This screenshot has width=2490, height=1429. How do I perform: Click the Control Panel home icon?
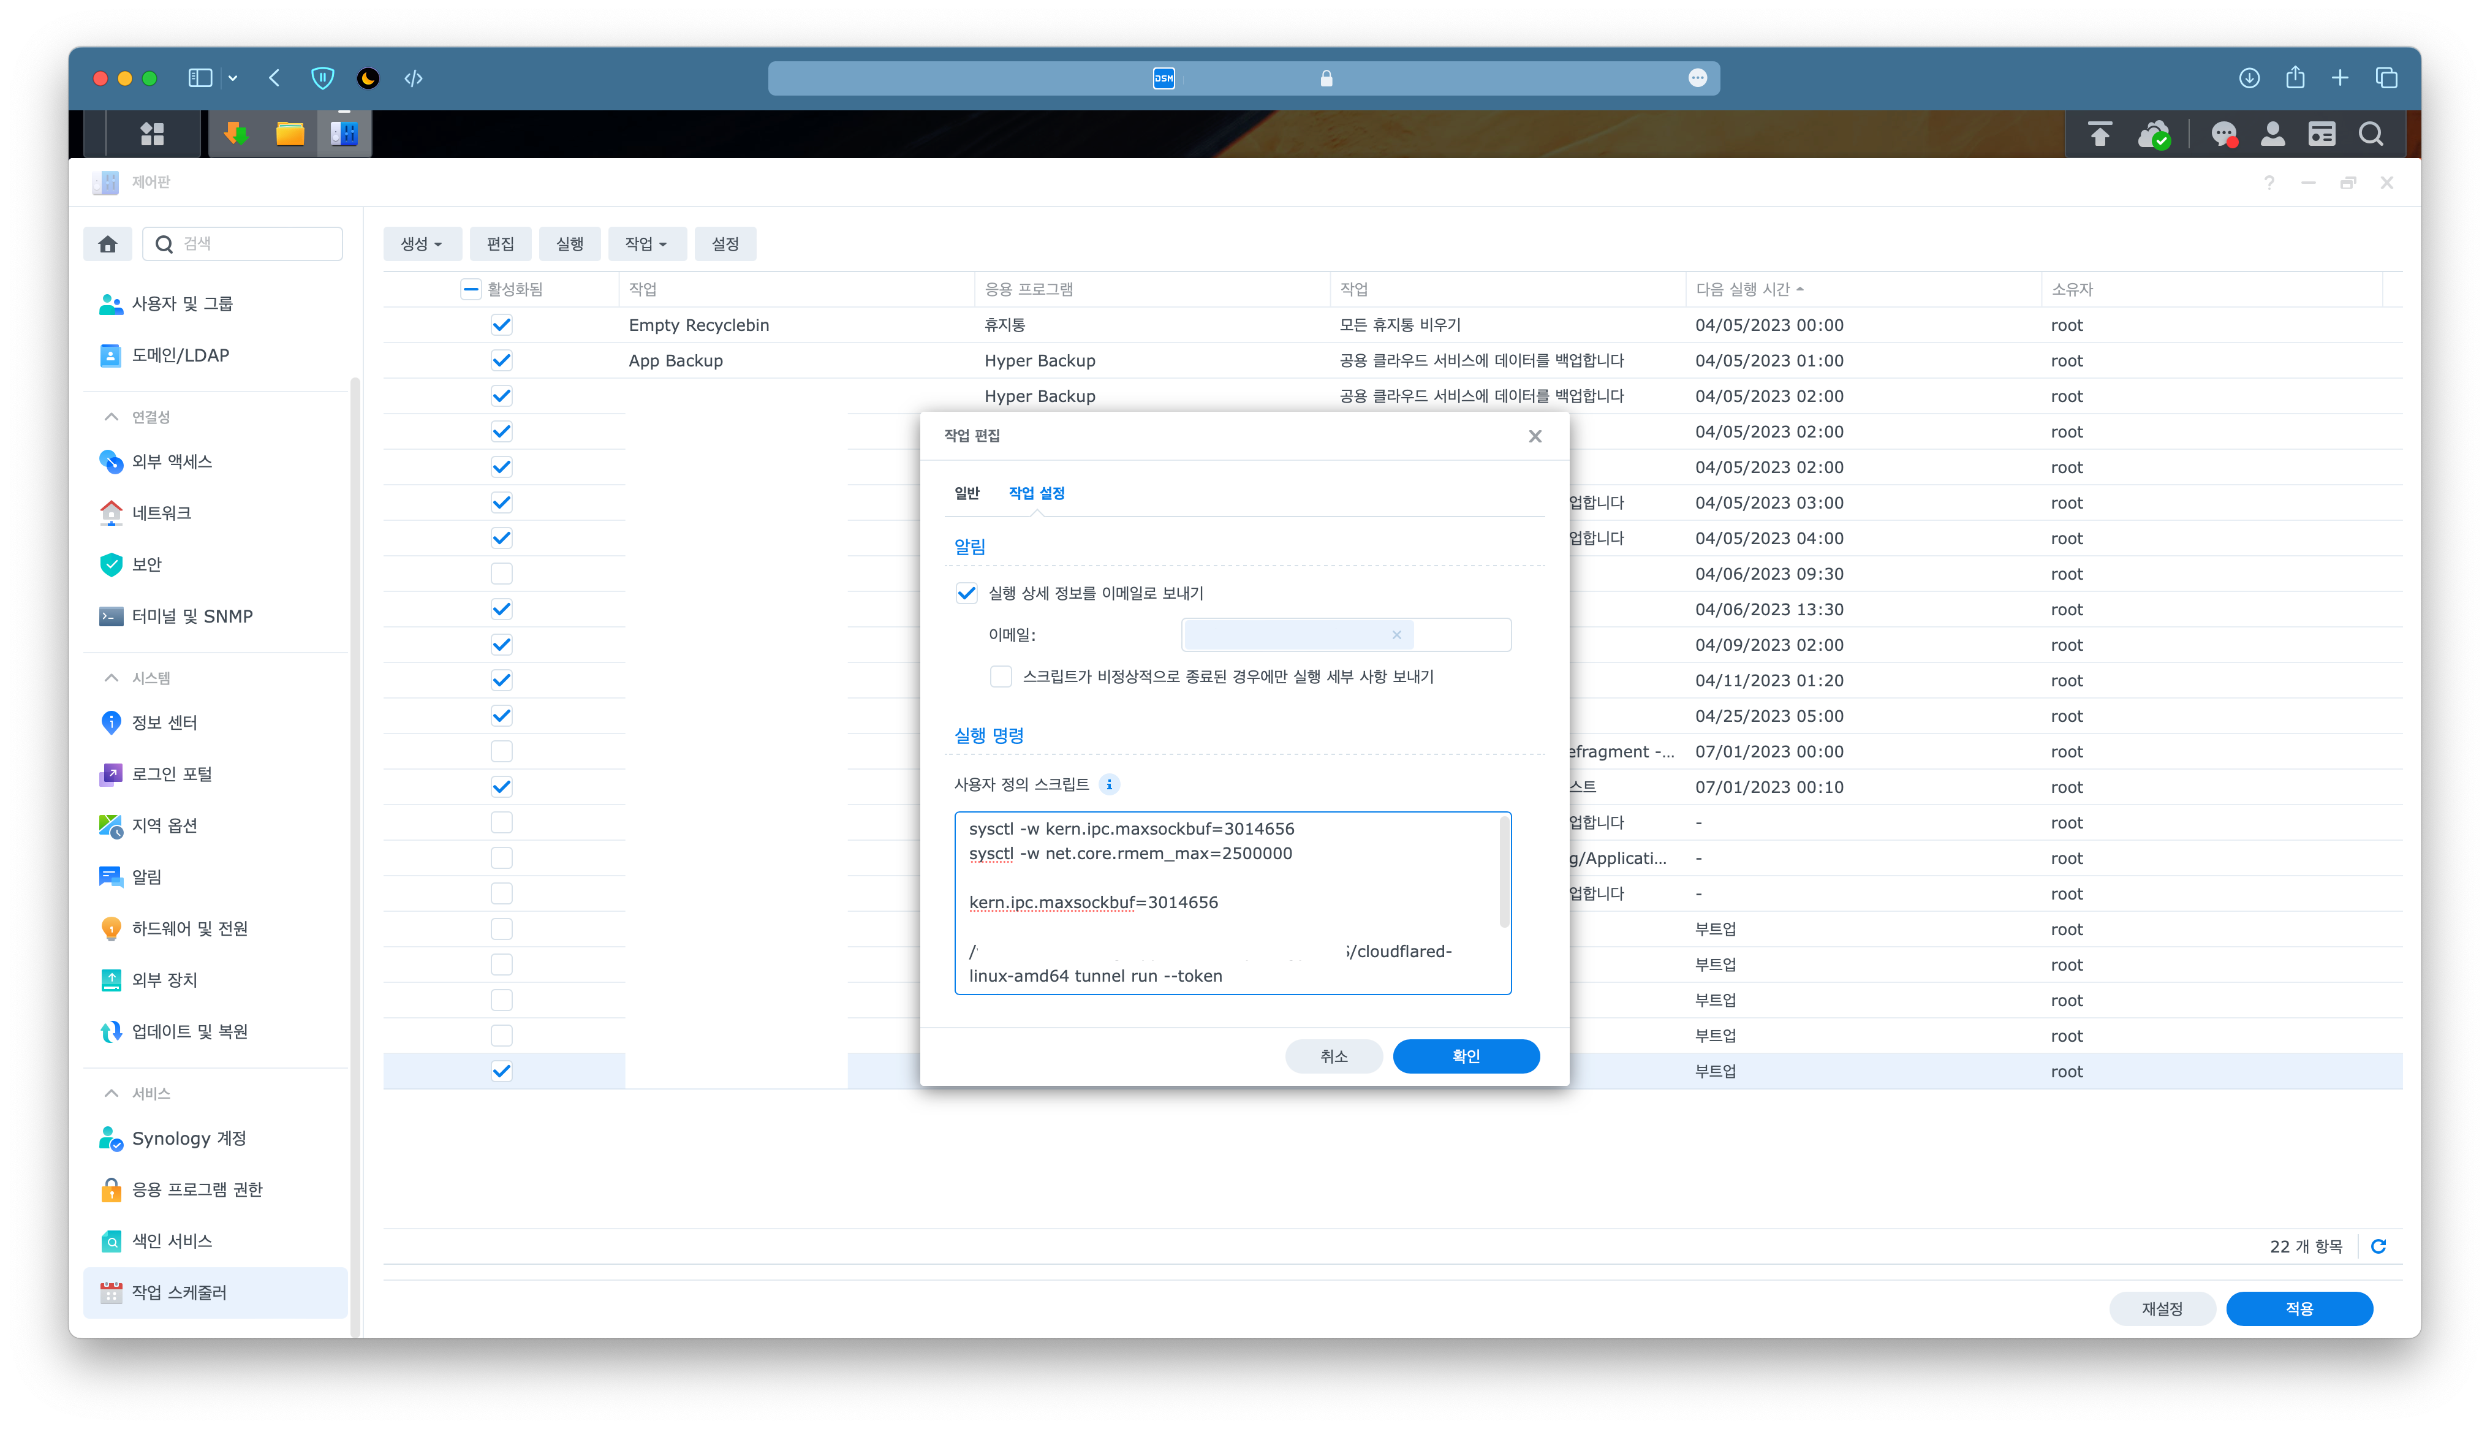(108, 243)
